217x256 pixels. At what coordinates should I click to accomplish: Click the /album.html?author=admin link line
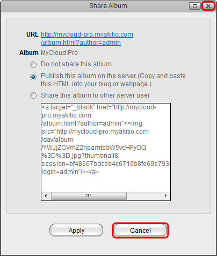[81, 43]
